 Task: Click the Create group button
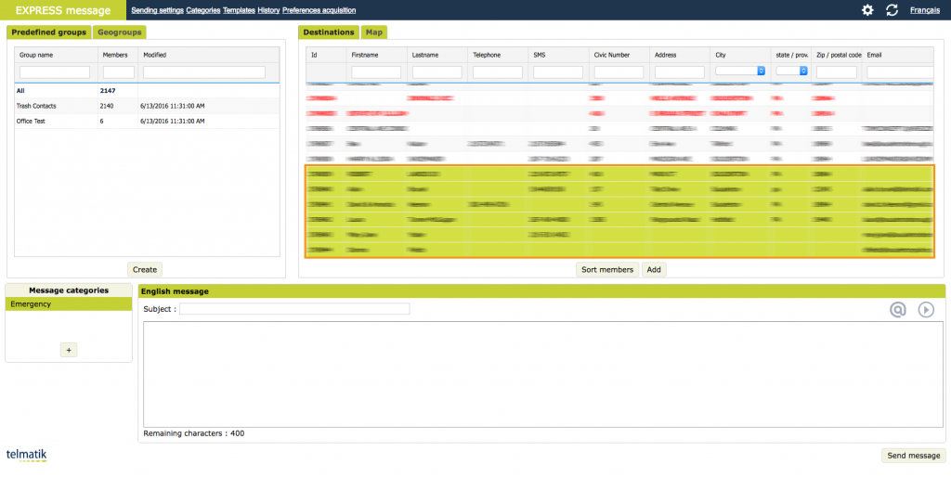[x=144, y=270]
